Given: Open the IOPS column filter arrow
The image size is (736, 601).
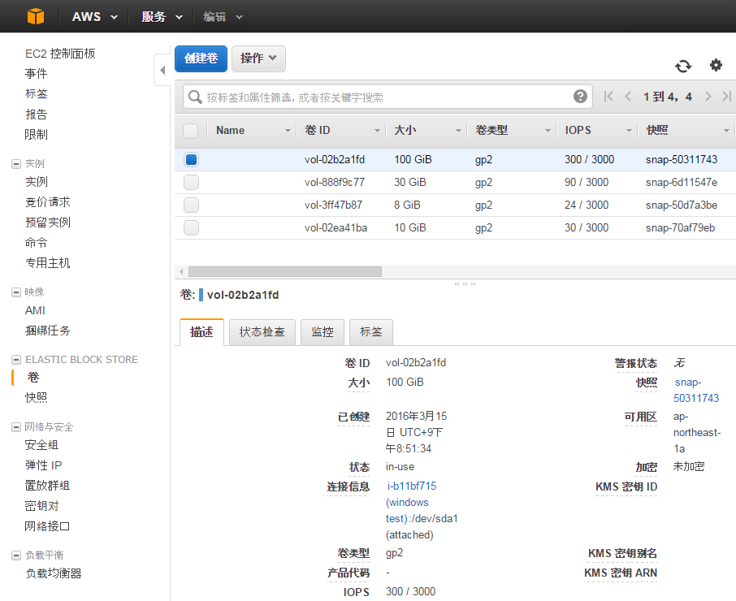Looking at the screenshot, I should click(x=629, y=131).
